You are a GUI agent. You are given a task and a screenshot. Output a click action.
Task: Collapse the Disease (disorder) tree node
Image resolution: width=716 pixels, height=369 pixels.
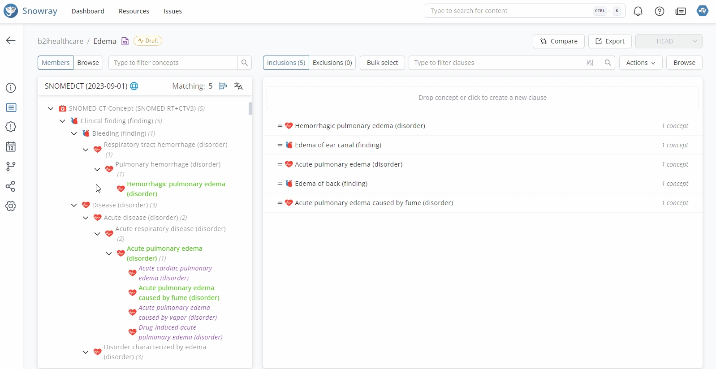coord(74,205)
